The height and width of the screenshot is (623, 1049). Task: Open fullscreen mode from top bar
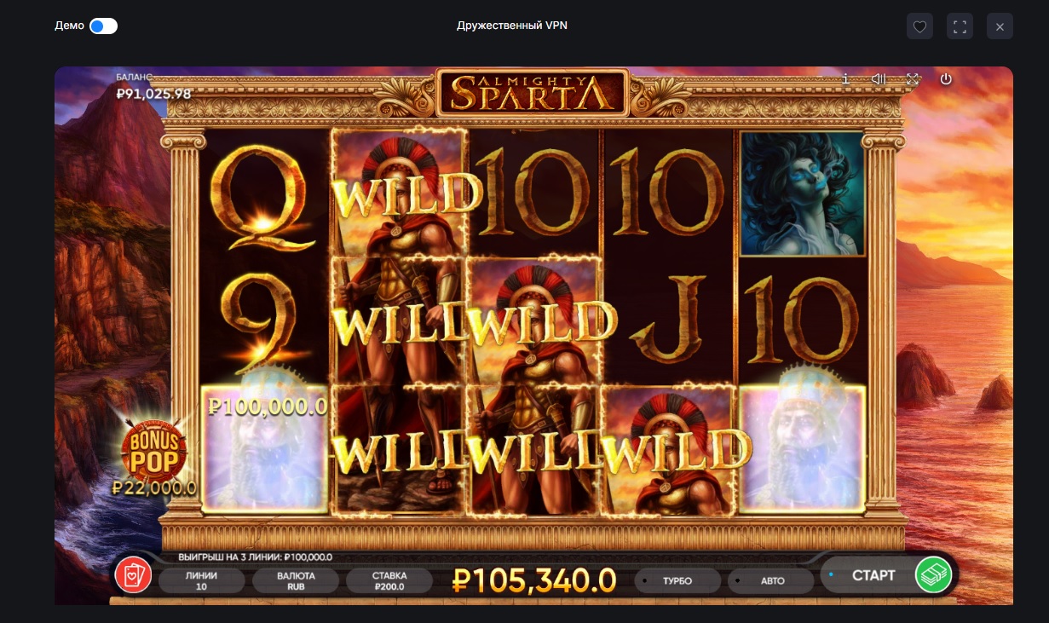pyautogui.click(x=960, y=26)
